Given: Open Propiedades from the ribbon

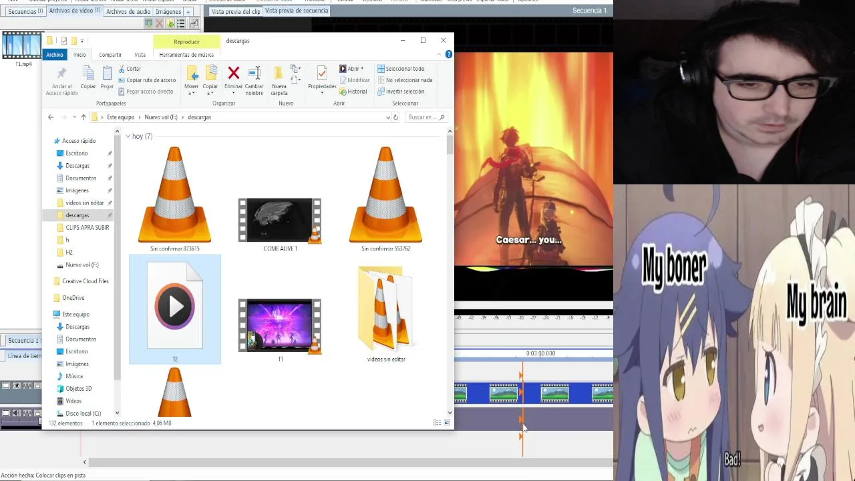Looking at the screenshot, I should coord(322,78).
